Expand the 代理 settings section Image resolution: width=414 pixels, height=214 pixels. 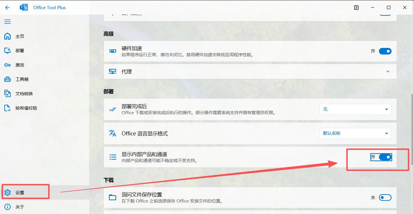pos(388,71)
